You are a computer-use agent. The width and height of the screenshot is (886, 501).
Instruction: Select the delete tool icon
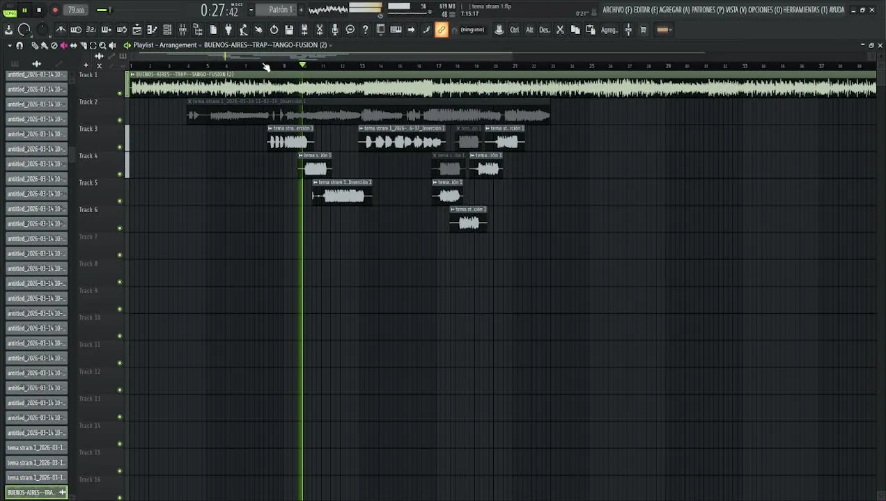(54, 45)
